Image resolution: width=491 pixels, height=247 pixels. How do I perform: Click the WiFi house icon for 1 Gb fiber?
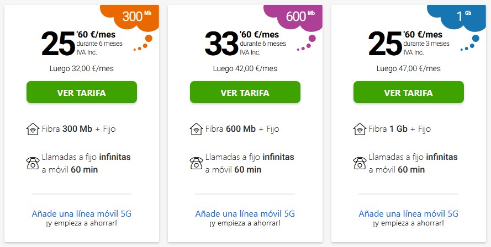coord(360,129)
